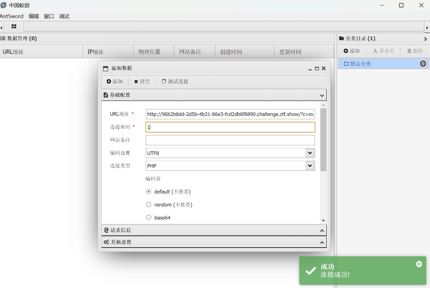
Task: Click the 网站备注 input field
Action: pos(230,140)
